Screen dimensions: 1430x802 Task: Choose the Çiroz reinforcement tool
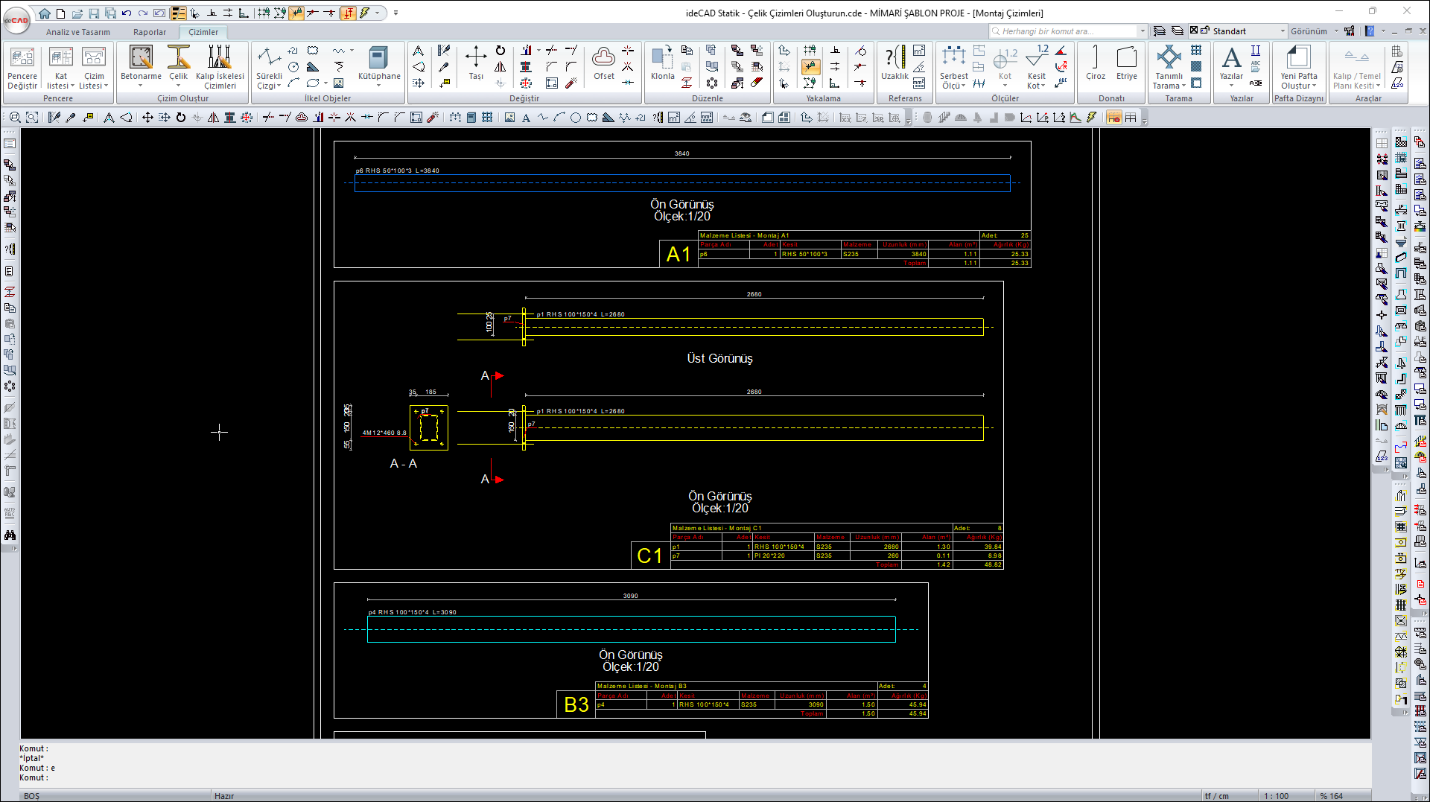[x=1095, y=63]
